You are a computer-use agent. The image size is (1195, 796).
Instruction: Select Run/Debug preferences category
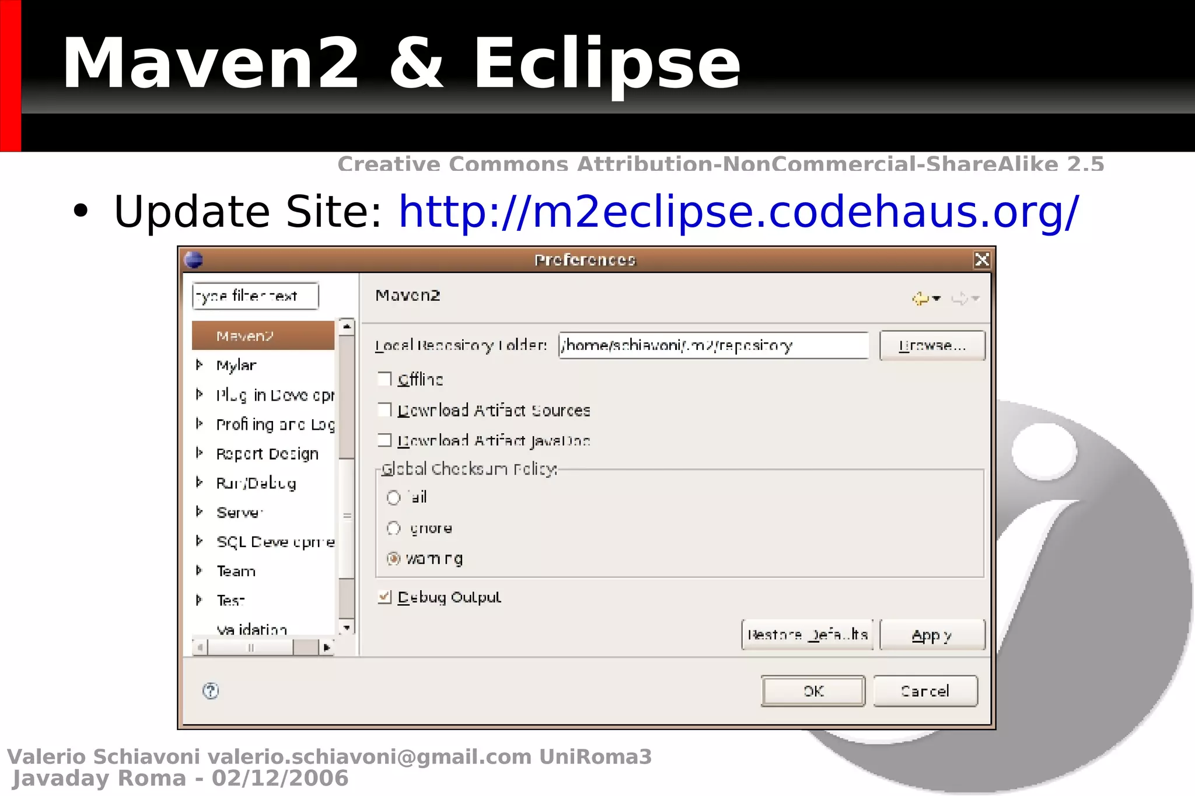(256, 483)
